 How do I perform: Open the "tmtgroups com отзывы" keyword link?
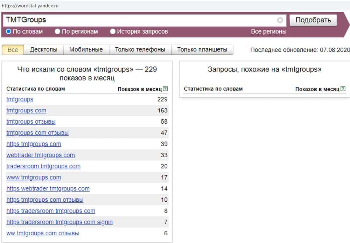click(x=37, y=133)
